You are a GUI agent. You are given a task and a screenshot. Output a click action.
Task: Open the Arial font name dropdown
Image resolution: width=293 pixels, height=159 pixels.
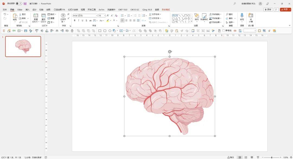97,16
